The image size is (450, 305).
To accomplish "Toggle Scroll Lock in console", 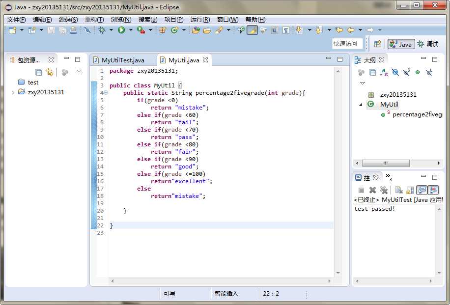I will 410,190.
